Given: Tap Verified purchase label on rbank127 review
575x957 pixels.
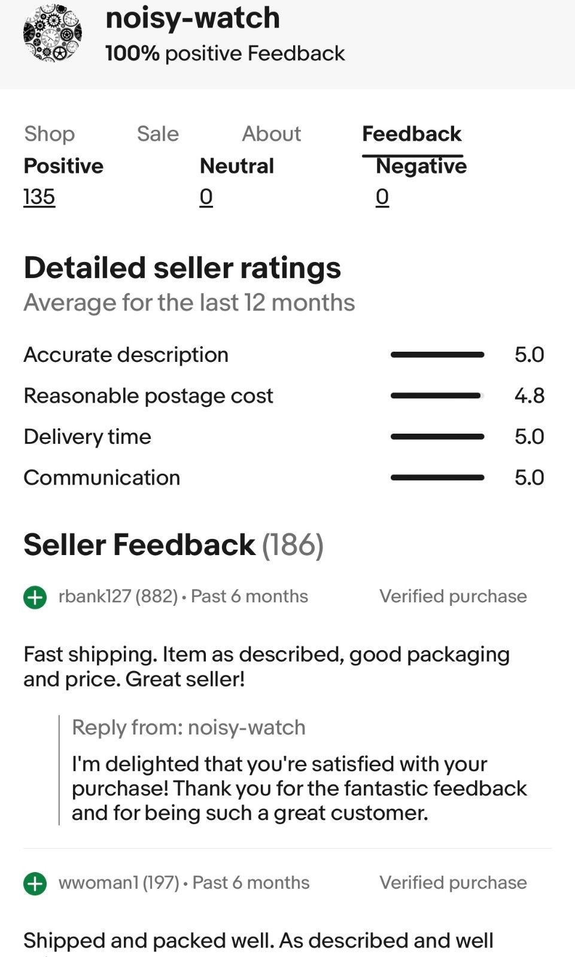Looking at the screenshot, I should [453, 596].
